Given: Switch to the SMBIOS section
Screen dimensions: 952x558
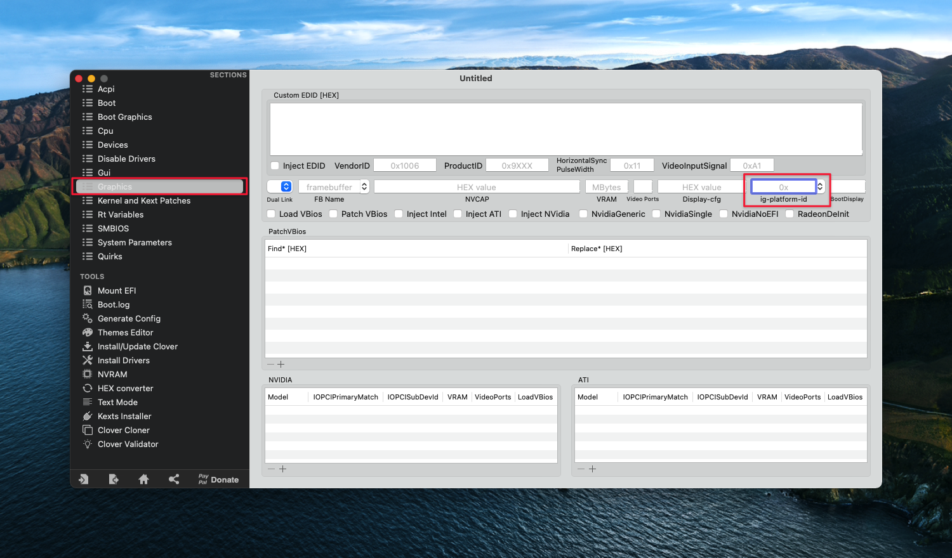Looking at the screenshot, I should coord(113,228).
